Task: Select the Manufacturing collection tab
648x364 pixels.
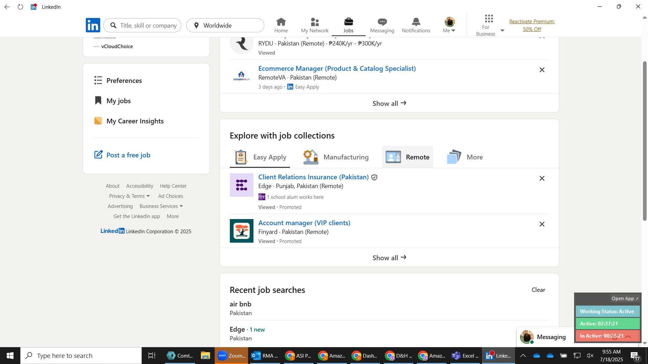Action: coord(336,157)
